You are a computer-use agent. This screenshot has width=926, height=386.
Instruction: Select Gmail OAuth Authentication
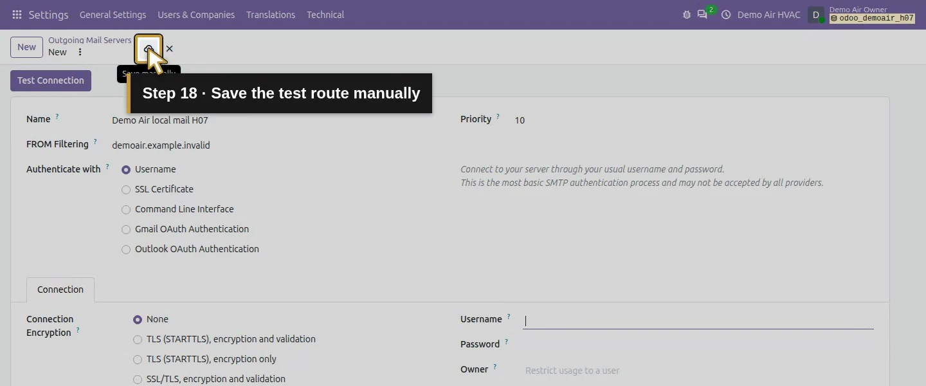pos(126,230)
